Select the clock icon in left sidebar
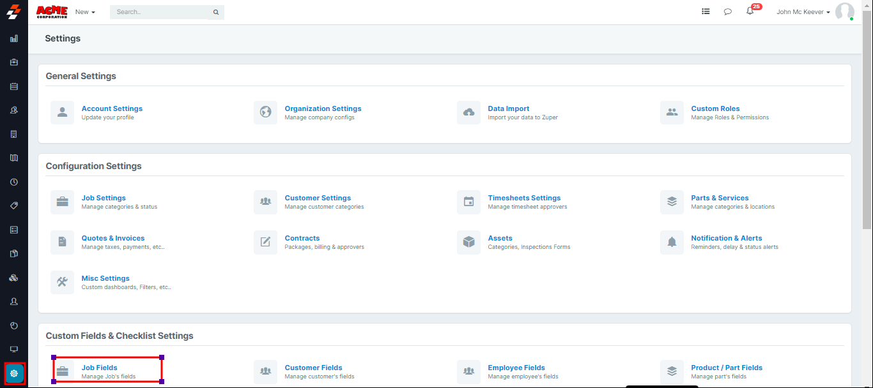 (x=14, y=182)
